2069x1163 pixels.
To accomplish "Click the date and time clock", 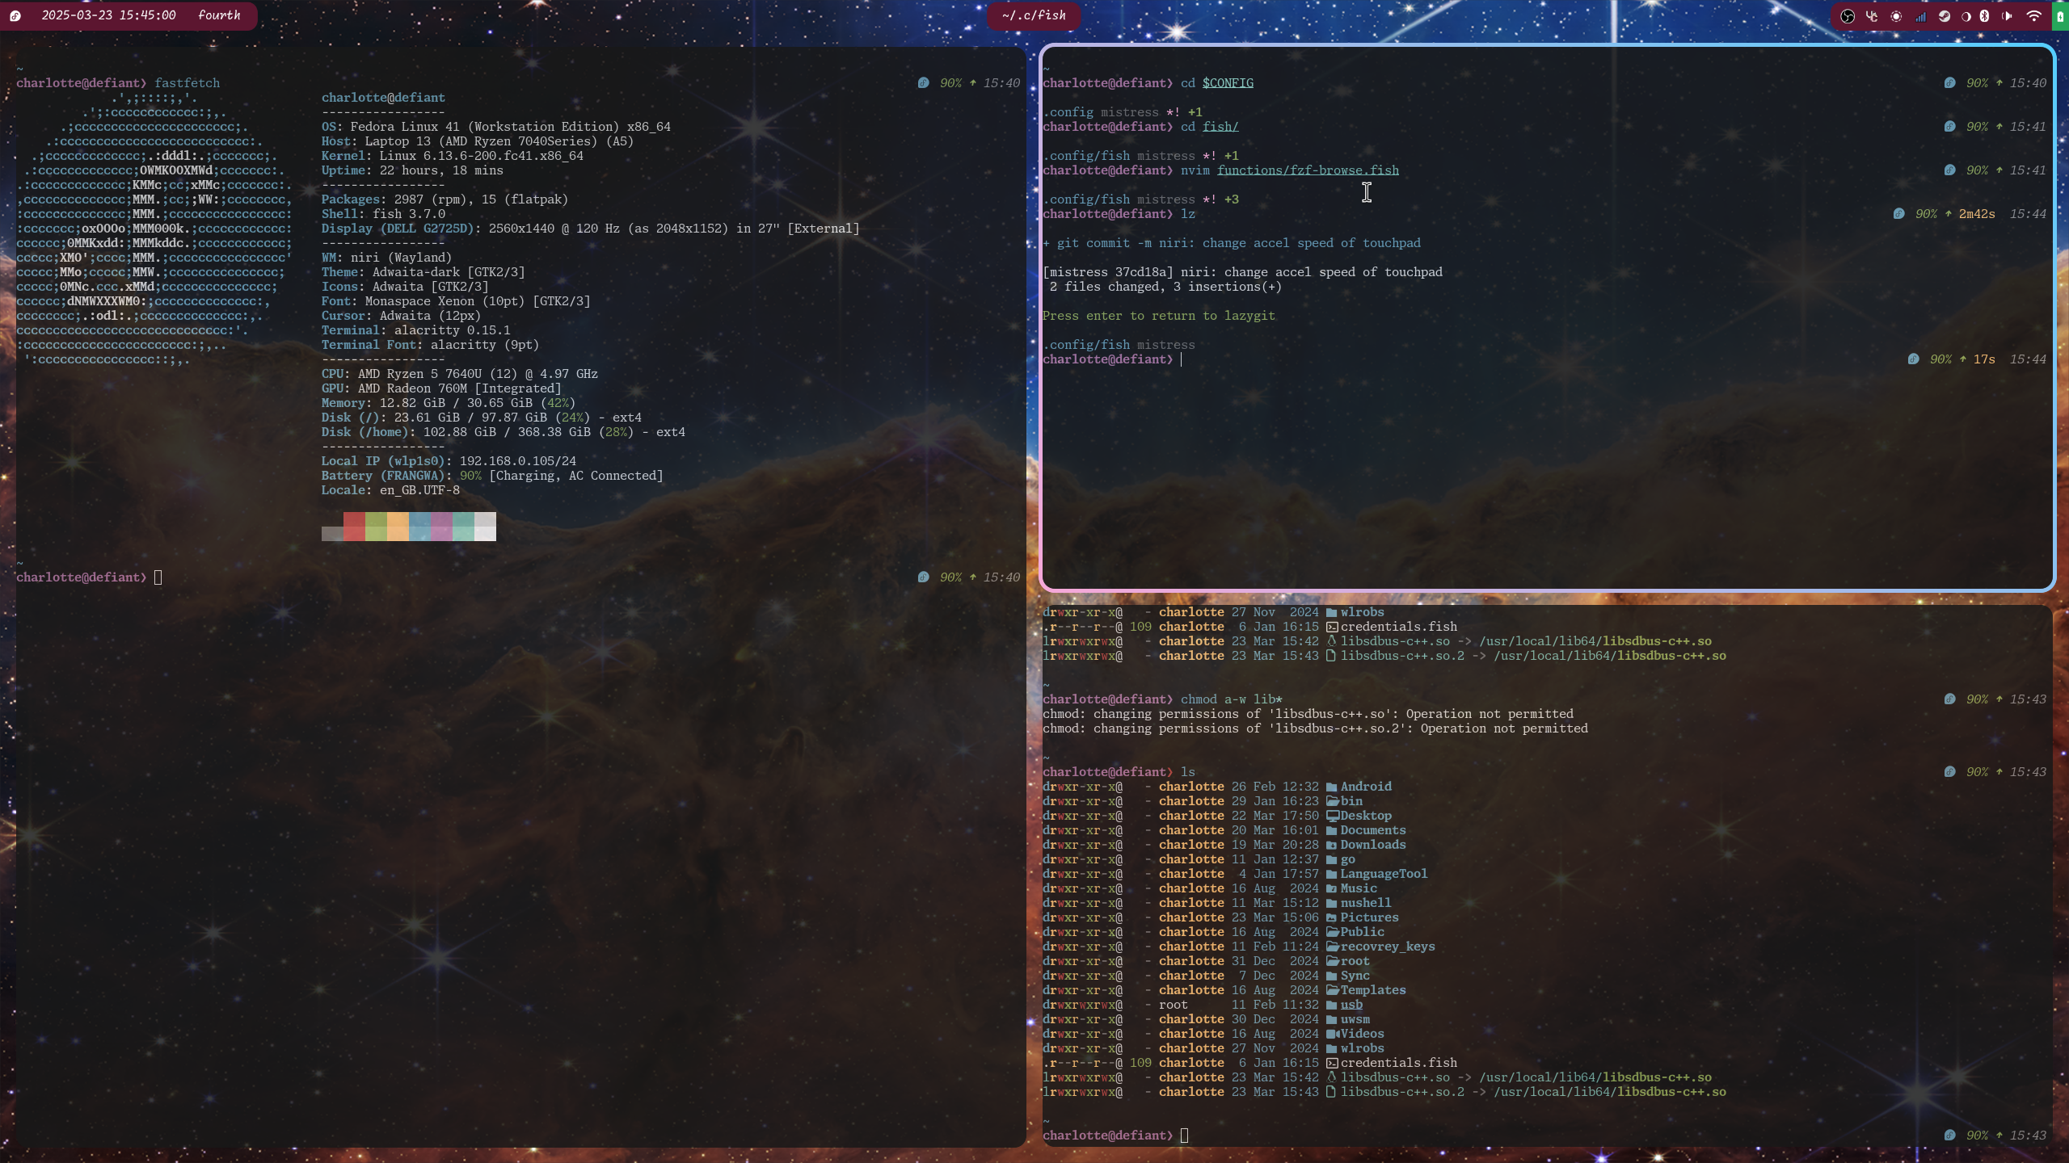I will pos(108,15).
